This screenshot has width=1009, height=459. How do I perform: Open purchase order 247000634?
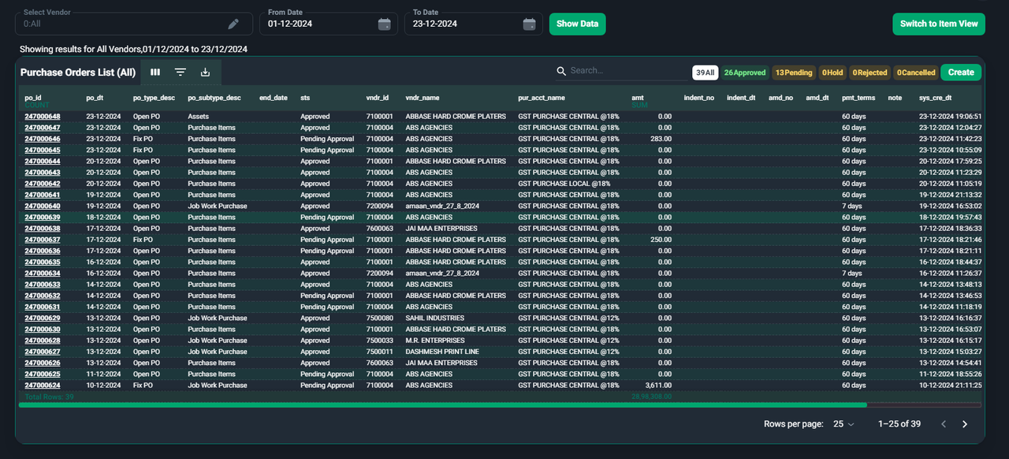(x=43, y=274)
